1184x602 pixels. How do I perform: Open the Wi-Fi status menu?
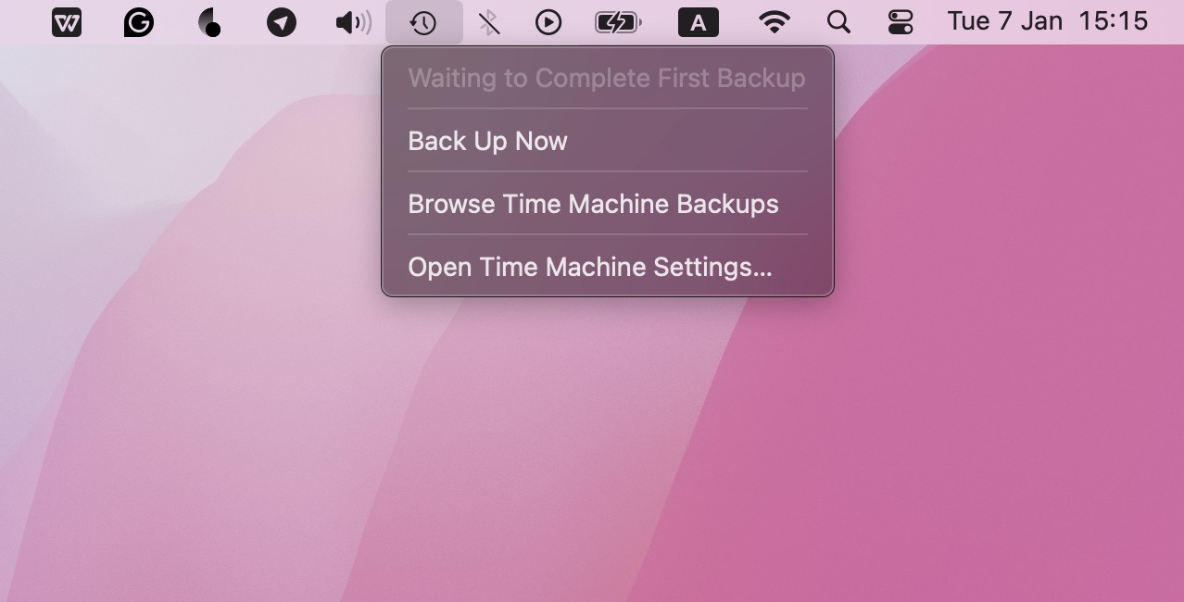pyautogui.click(x=774, y=22)
